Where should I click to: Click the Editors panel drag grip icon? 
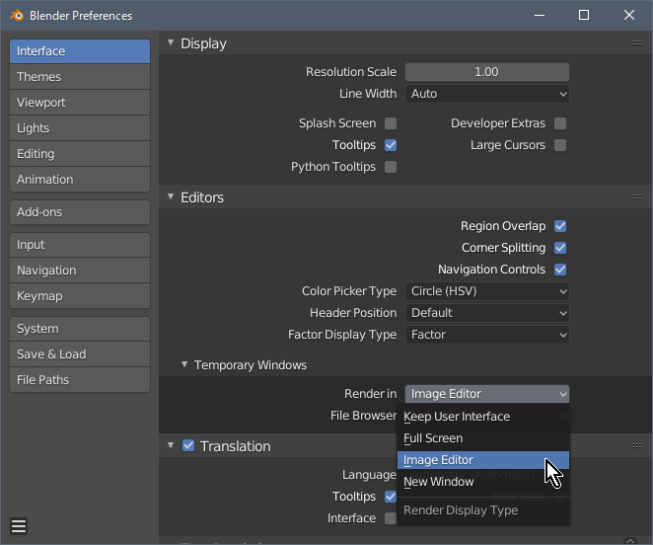click(x=638, y=197)
